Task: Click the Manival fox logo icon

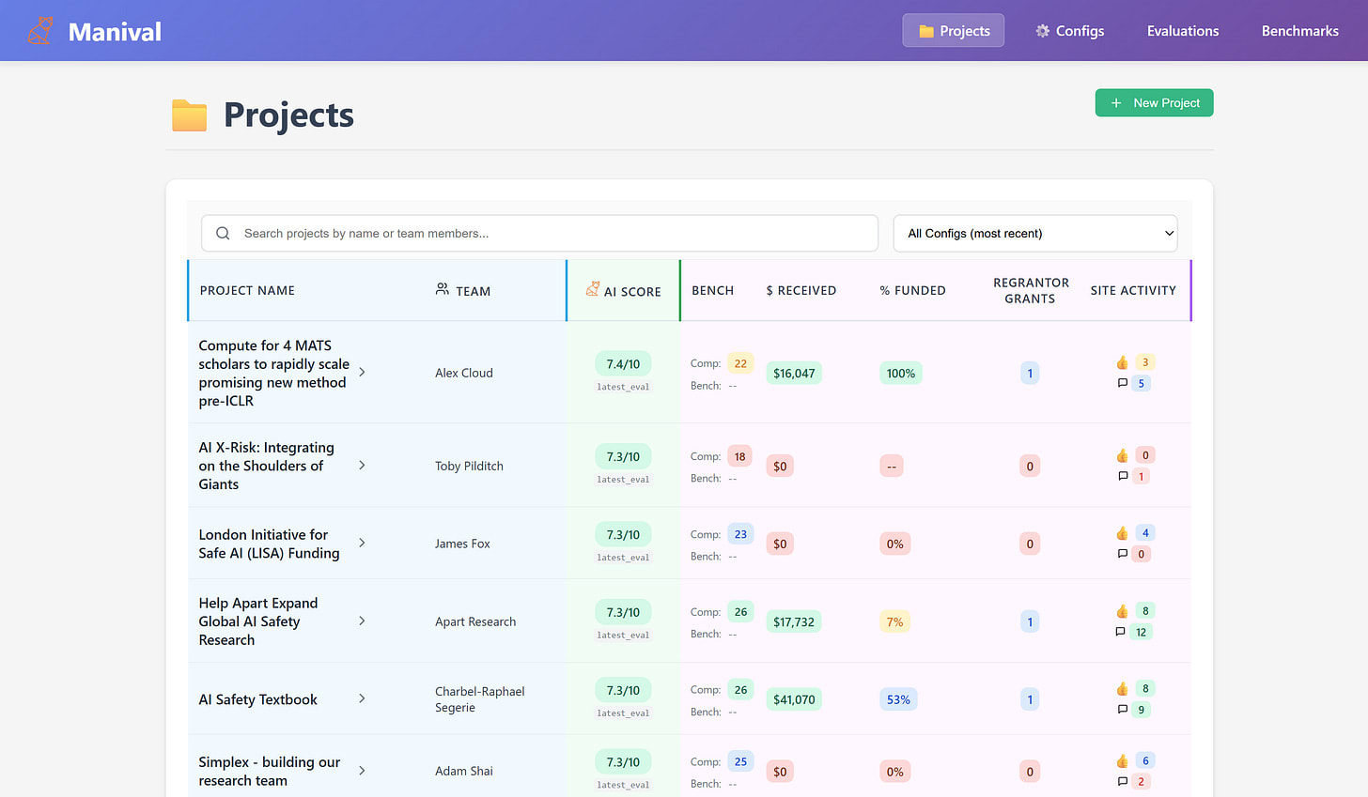Action: [x=40, y=31]
